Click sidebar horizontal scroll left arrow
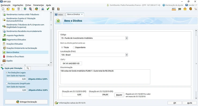This screenshot has height=106, width=198. pos(2,65)
